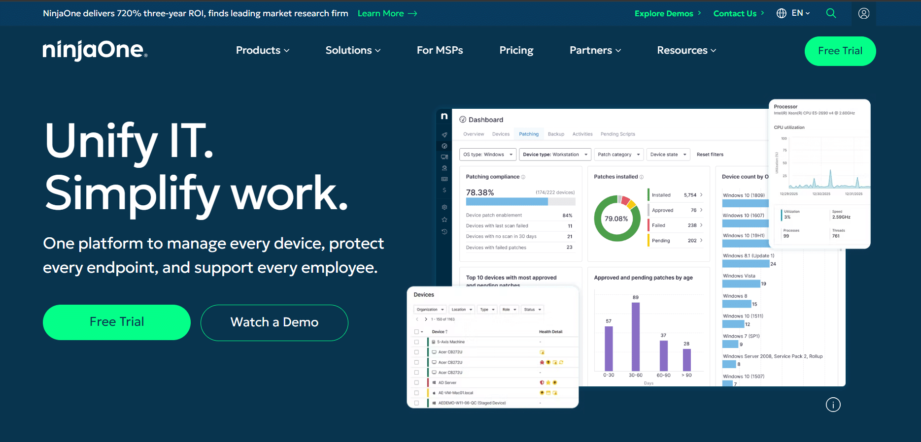Open the history clock icon in sidebar

click(x=444, y=231)
